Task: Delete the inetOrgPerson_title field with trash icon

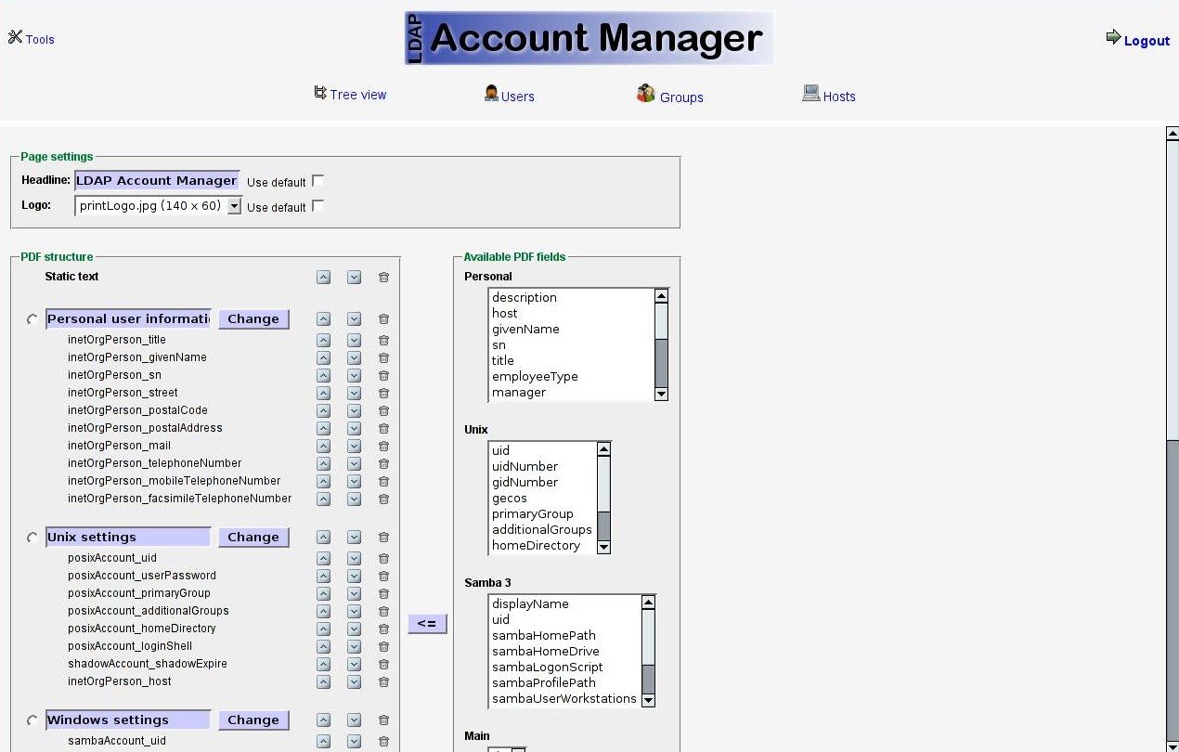Action: tap(383, 341)
